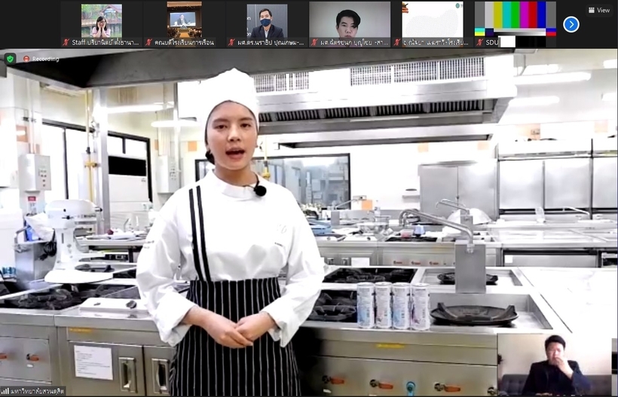Click the มหาวิทยาลัยสวนดุสิต speaker name label
The width and height of the screenshot is (618, 397).
pos(38,391)
